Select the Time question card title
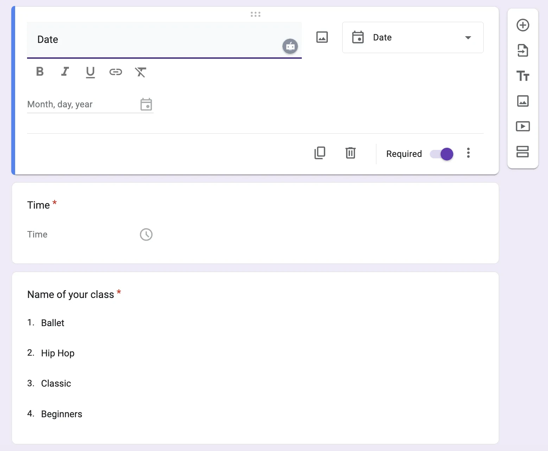Viewport: 548px width, 451px height. [x=39, y=205]
